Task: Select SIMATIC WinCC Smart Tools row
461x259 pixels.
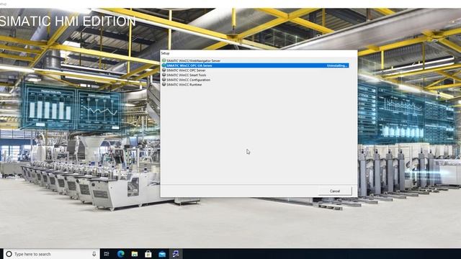Action: coord(255,75)
